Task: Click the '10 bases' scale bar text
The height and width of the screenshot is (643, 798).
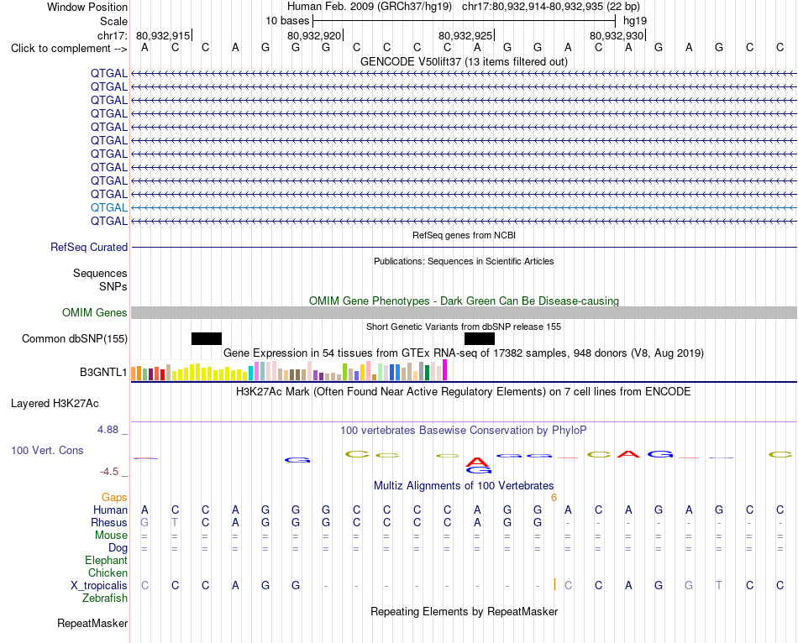Action: 287,21
